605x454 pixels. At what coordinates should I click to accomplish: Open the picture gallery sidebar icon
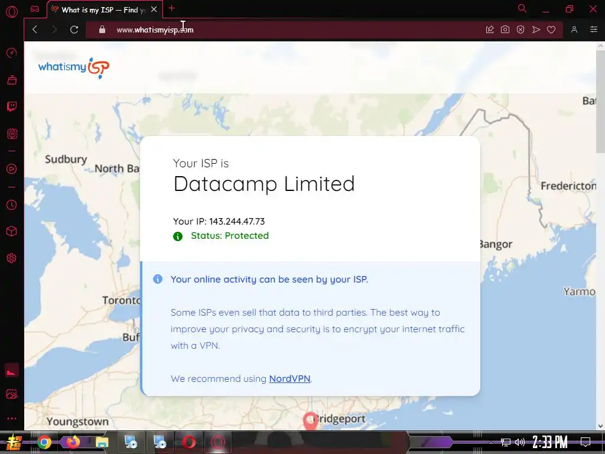[12, 394]
